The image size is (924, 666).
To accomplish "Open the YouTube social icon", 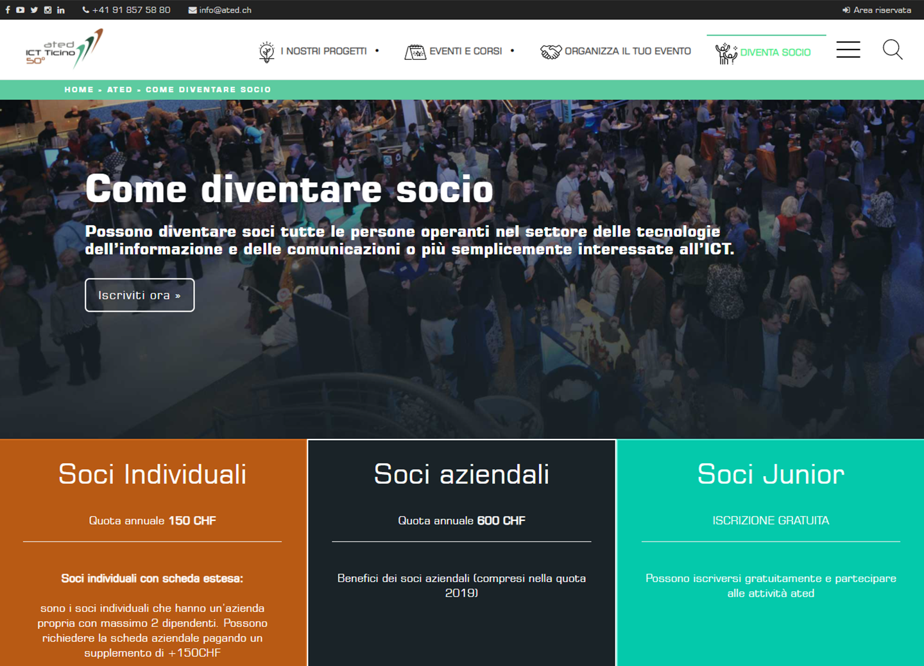I will click(x=21, y=10).
